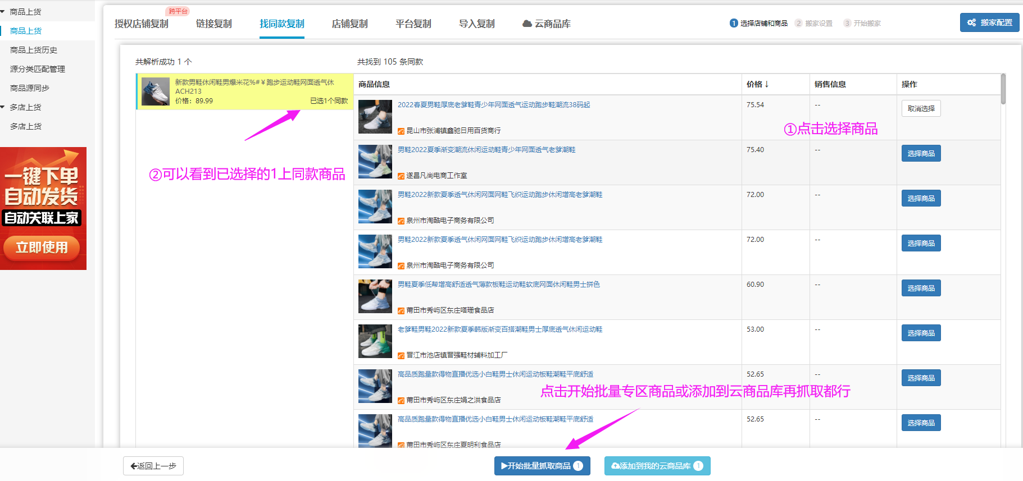Click the orange shop icon beside 晋江市池店镇晋强鞋材辅料加工厂
Image resolution: width=1023 pixels, height=481 pixels.
pos(401,355)
